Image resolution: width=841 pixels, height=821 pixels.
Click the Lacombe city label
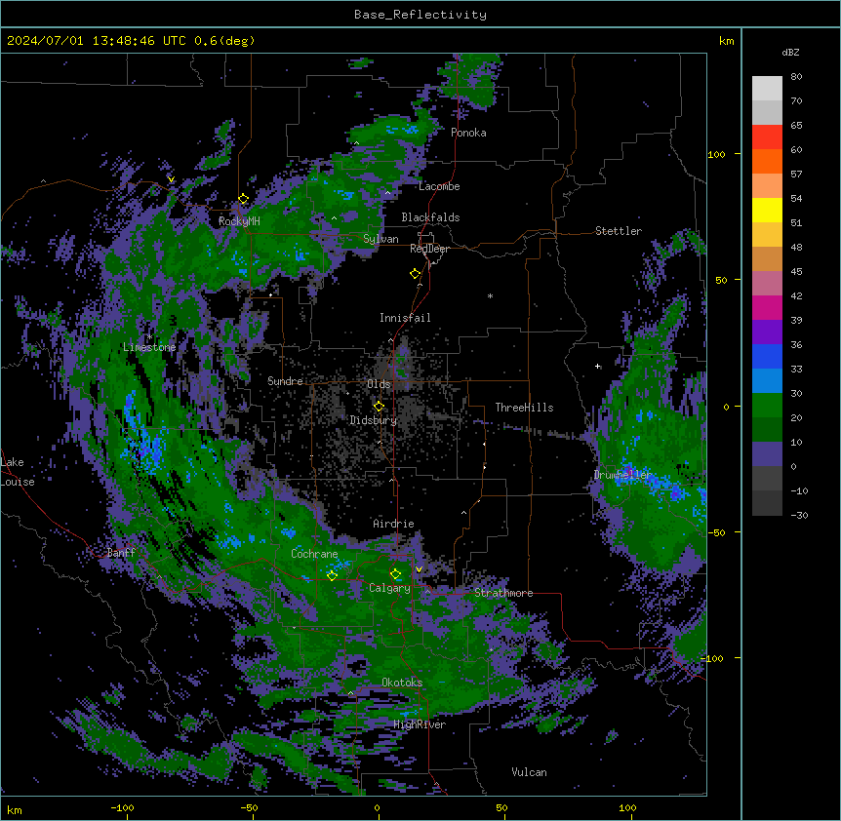(x=439, y=186)
